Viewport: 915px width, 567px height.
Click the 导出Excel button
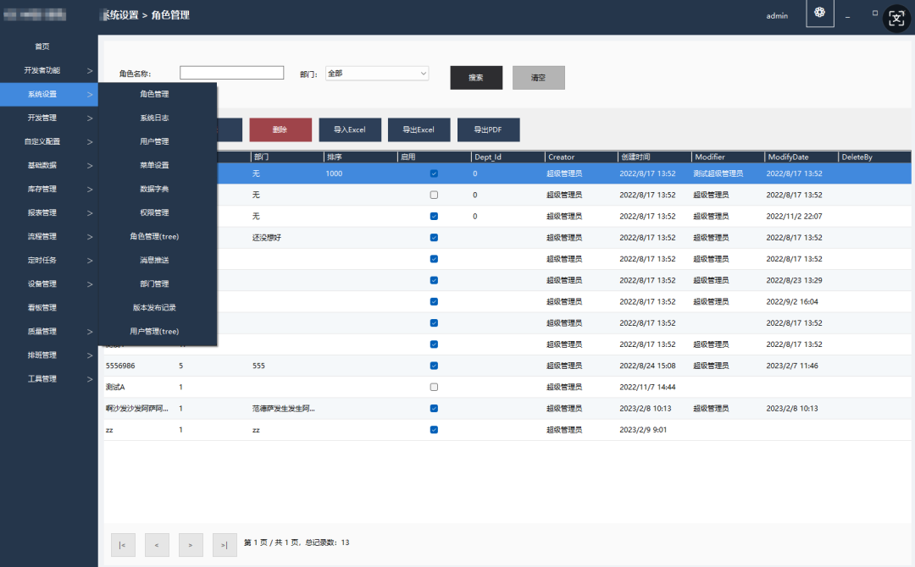click(419, 129)
